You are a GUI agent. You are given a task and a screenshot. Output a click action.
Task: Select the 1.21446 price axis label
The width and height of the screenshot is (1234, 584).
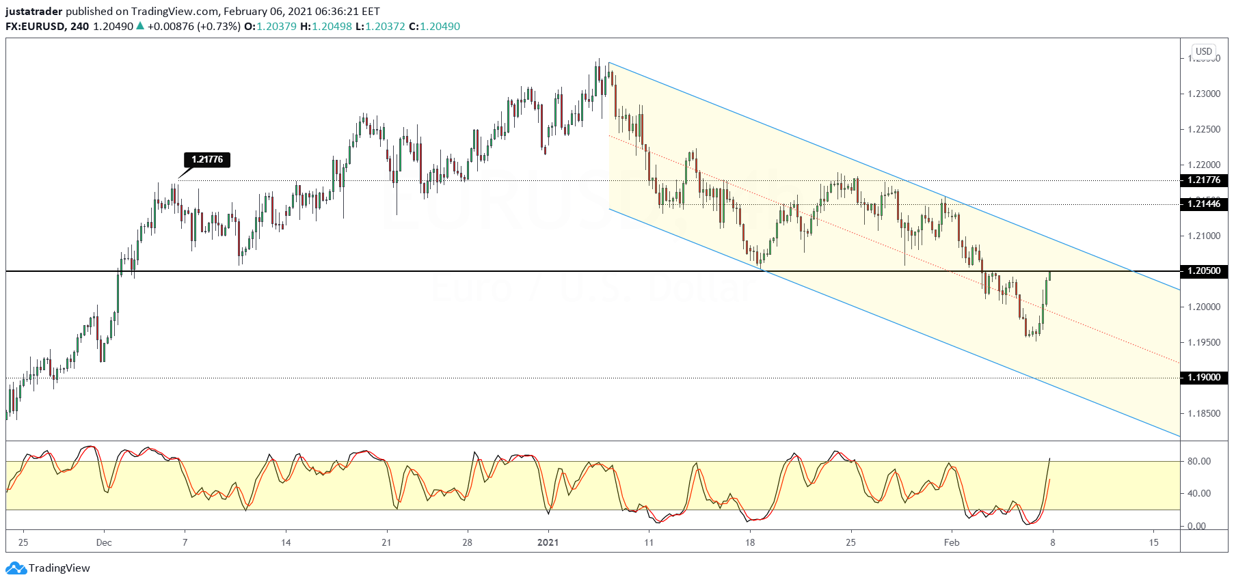point(1204,204)
